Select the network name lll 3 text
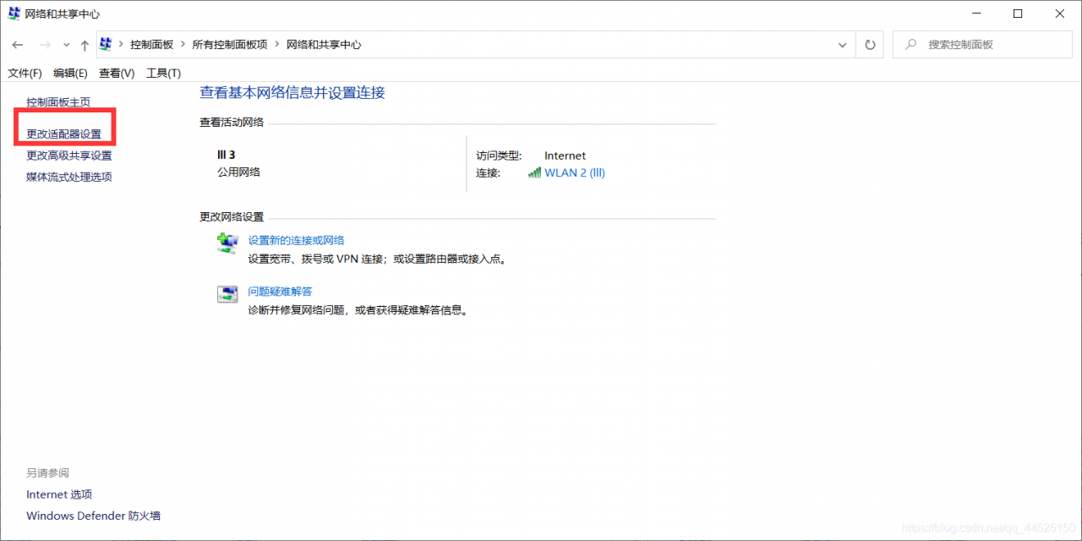The image size is (1082, 541). pos(227,155)
